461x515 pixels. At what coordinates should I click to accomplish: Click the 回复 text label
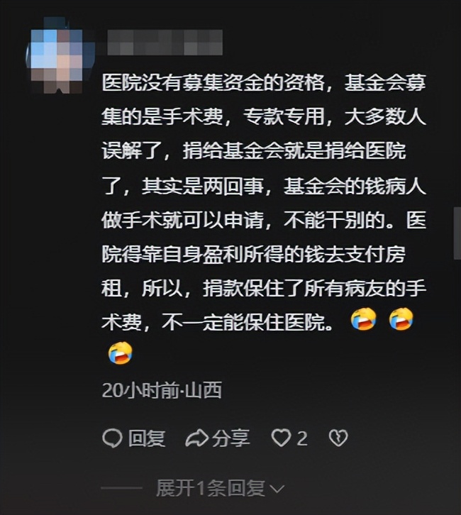click(x=146, y=438)
